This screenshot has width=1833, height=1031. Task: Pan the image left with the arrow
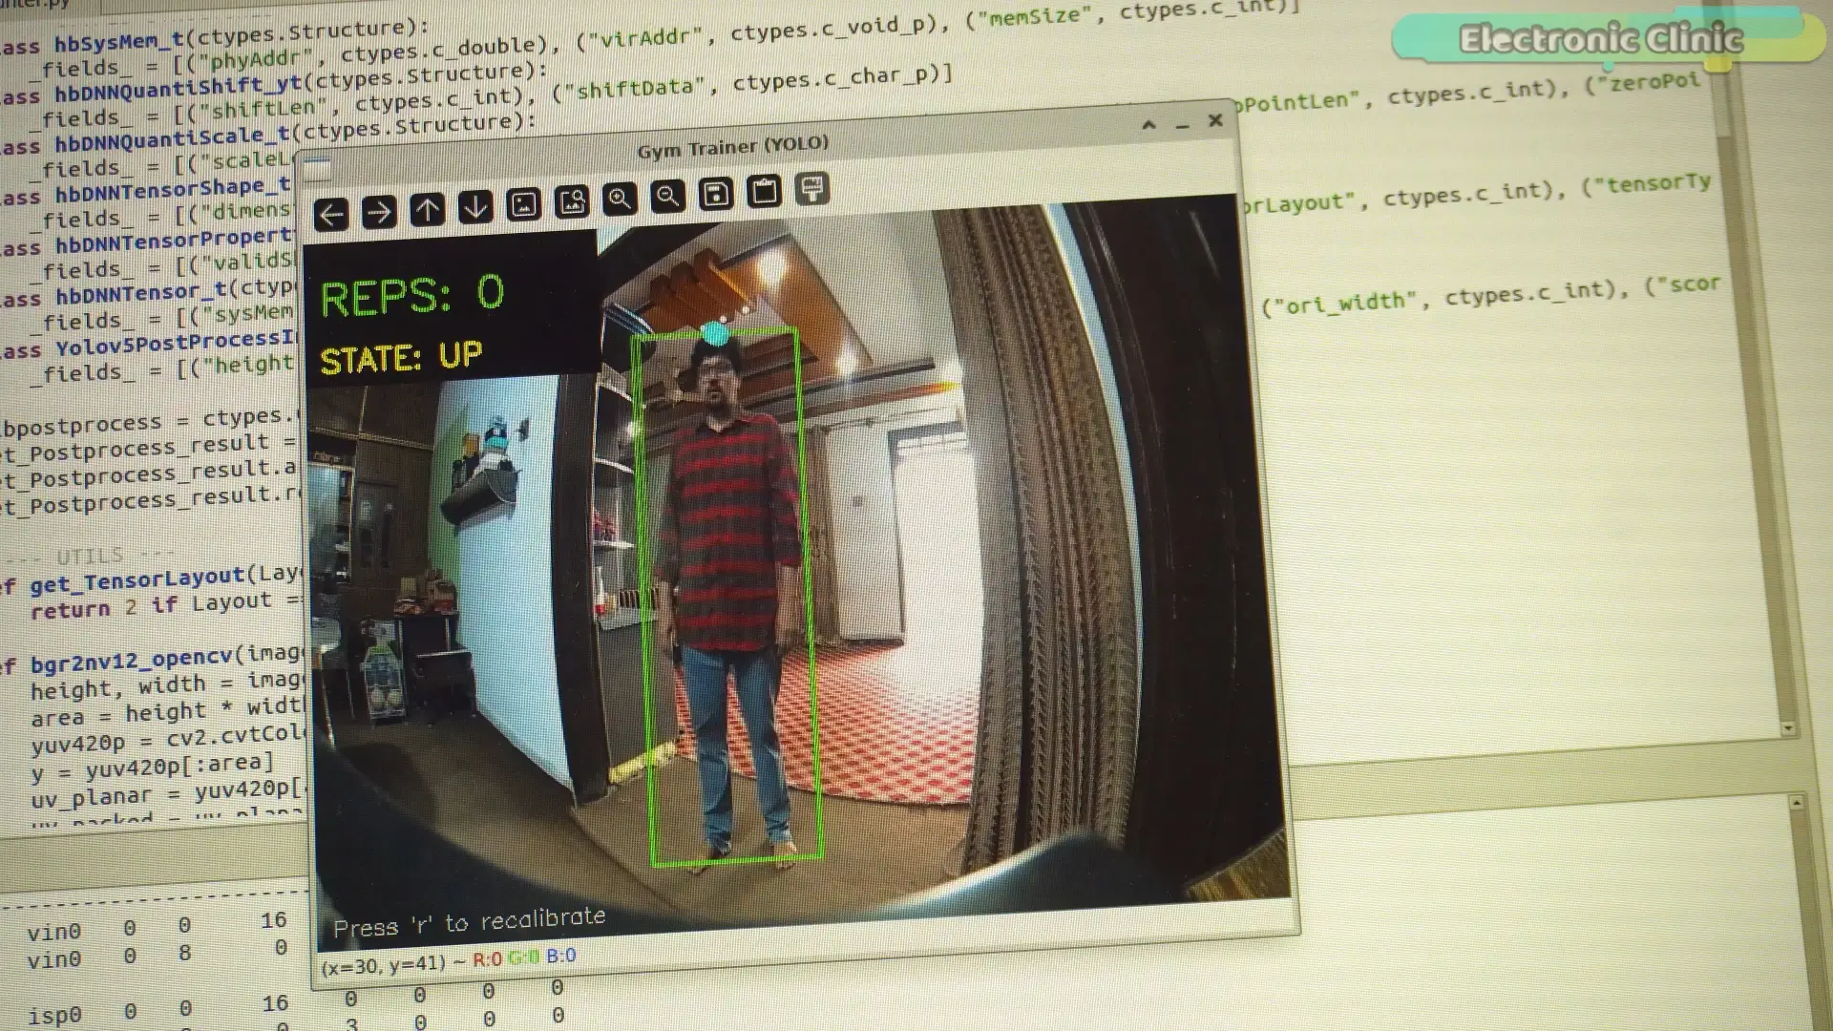tap(331, 215)
